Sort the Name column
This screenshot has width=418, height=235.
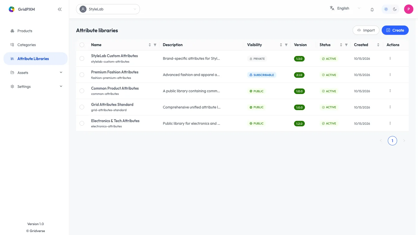click(150, 45)
